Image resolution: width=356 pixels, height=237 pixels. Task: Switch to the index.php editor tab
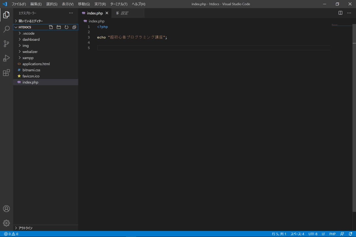[x=95, y=13]
